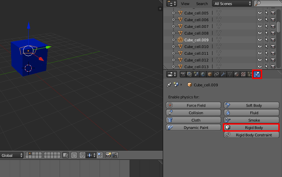Open the properties editor type selector
This screenshot has width=282, height=177.
point(172,74)
